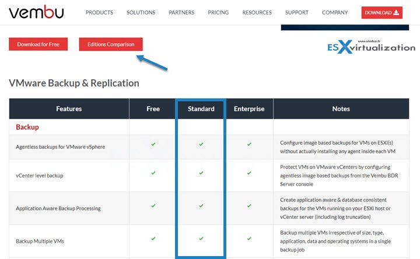Open the Editions Comparison page
This screenshot has width=420, height=259.
[x=111, y=44]
